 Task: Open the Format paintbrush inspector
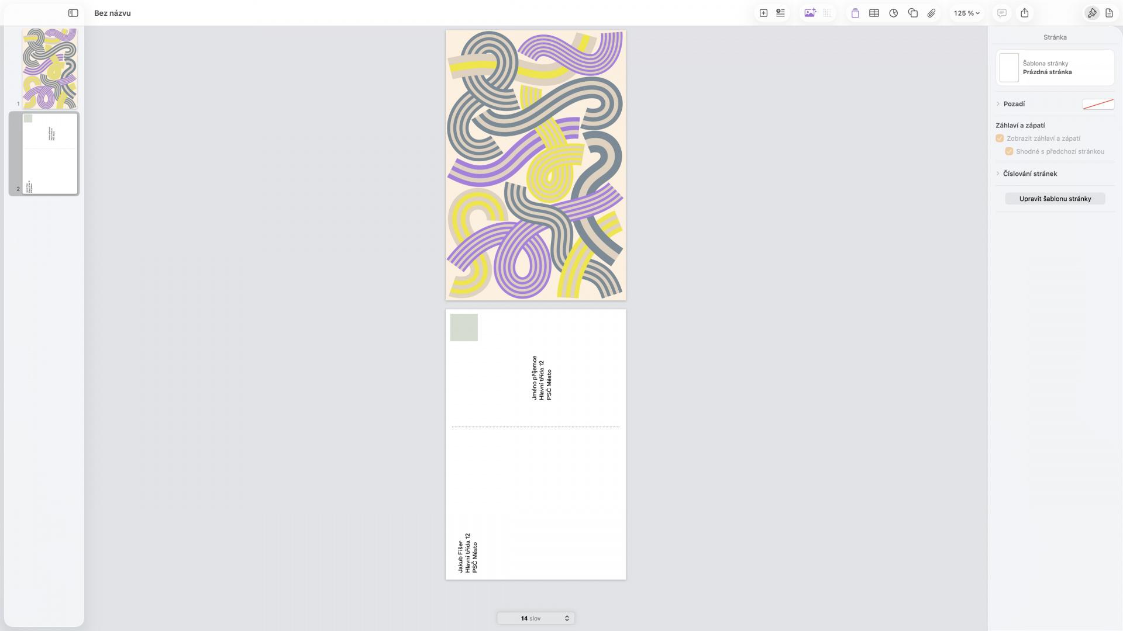click(x=1091, y=13)
